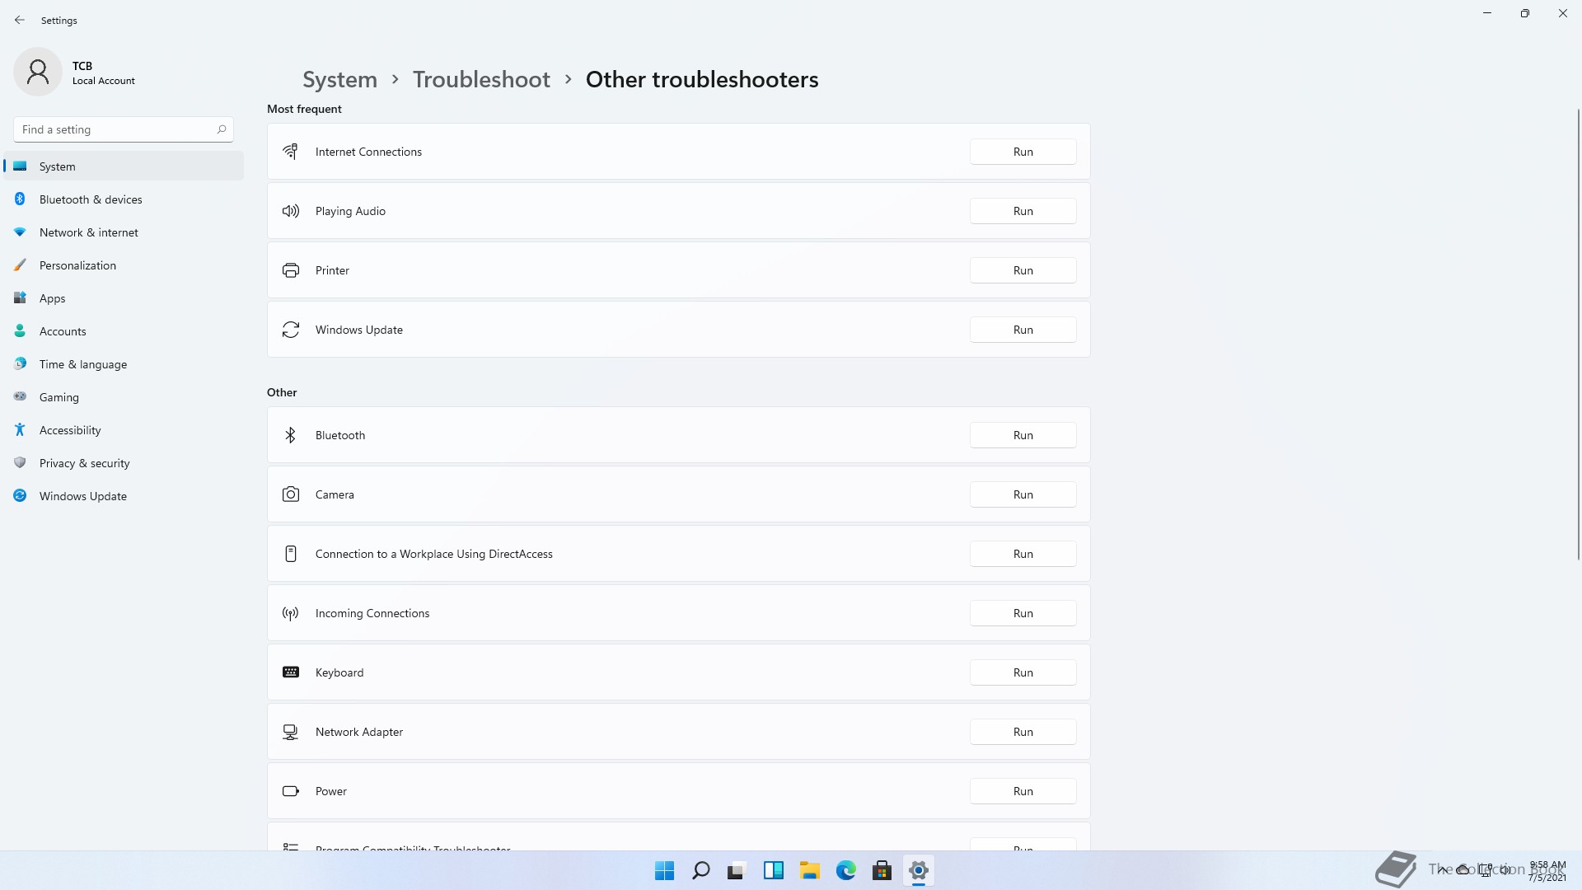Click the Printer icon in the list
Viewport: 1582px width, 890px height.
(290, 270)
